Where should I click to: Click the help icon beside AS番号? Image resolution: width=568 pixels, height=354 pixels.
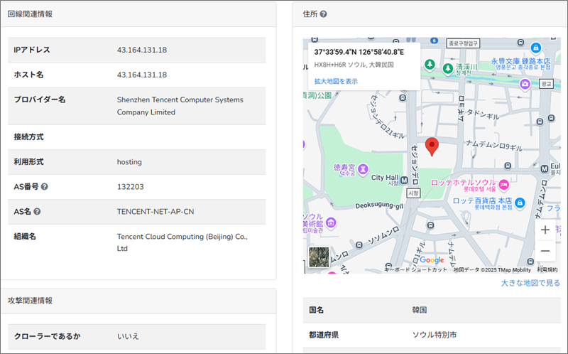[x=44, y=187]
